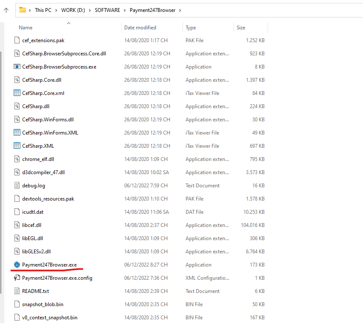Select the v8_context_snapshot.bin file icon
Image resolution: width=363 pixels, height=327 pixels.
point(17,317)
